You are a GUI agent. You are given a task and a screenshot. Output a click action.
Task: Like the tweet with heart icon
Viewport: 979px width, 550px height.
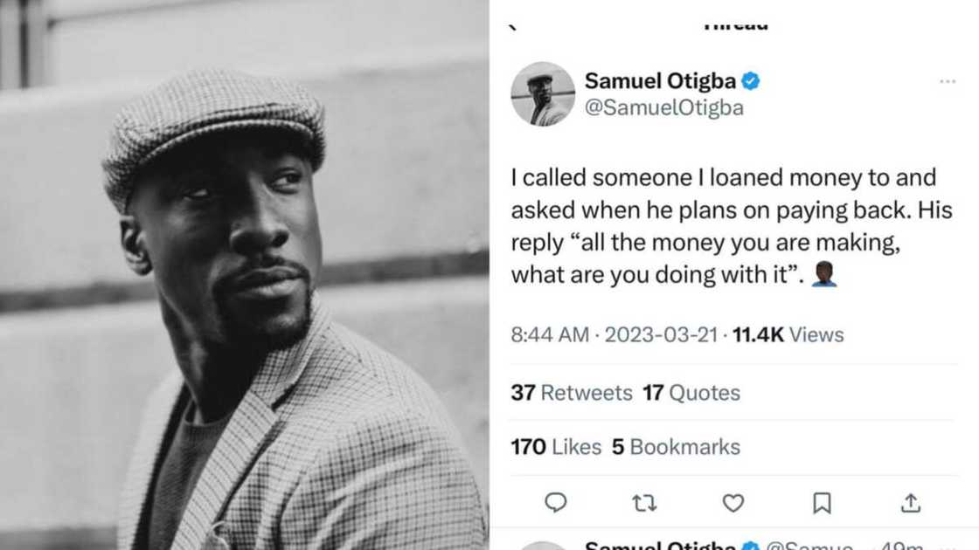[x=733, y=503]
